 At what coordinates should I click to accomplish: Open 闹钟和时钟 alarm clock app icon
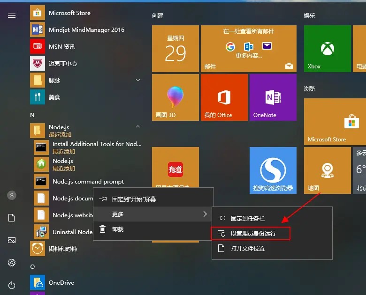[x=38, y=249]
